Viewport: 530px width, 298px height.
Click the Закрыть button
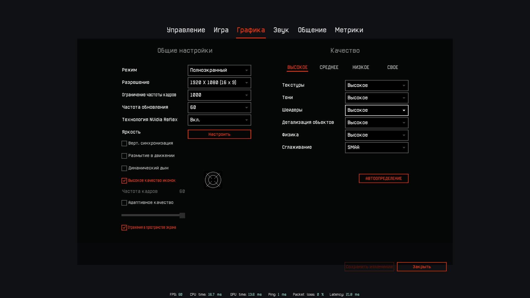(x=422, y=267)
